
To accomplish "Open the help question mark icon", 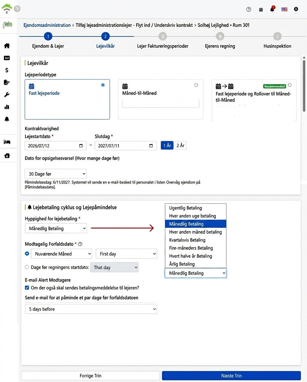I will (248, 10).
